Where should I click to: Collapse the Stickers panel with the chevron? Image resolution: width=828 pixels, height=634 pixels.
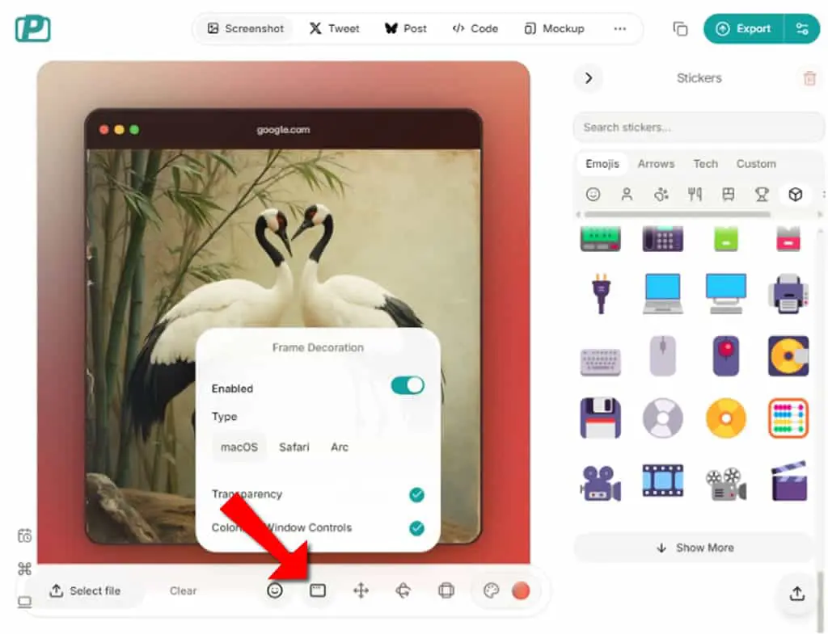(x=589, y=78)
